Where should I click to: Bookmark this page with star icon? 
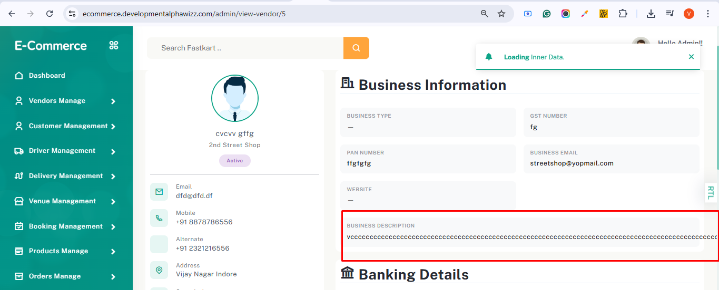(x=501, y=14)
